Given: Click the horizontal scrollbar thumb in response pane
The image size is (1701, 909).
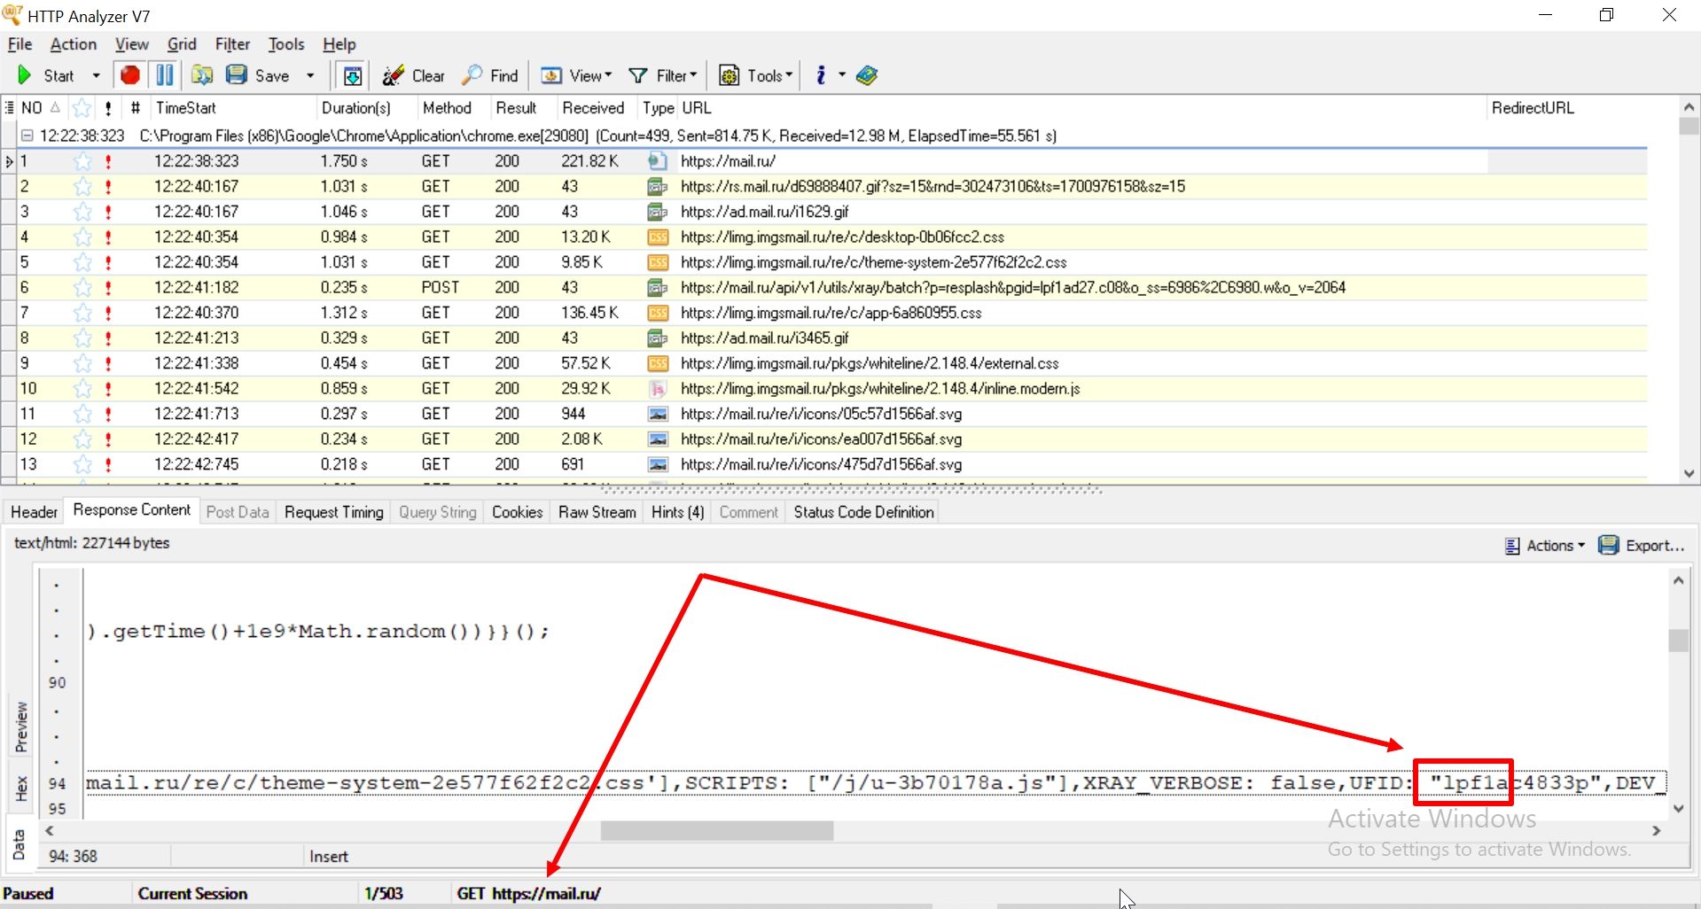Looking at the screenshot, I should point(716,831).
